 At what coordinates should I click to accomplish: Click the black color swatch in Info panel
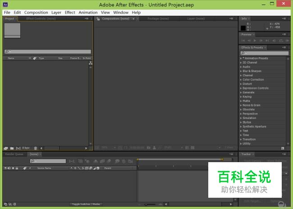pyautogui.click(x=243, y=28)
